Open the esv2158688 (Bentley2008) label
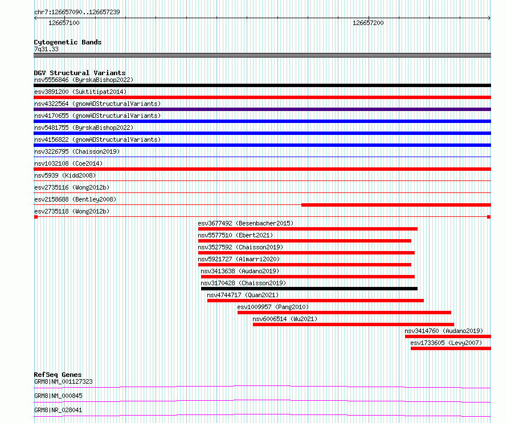507x423 pixels. pos(75,199)
